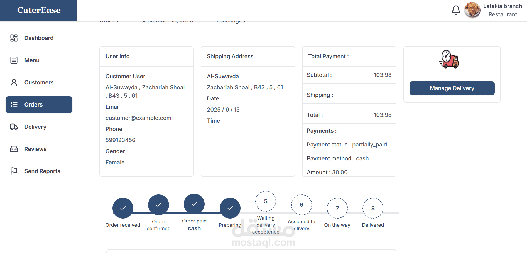
Task: Click the User Info card header
Action: (x=146, y=56)
